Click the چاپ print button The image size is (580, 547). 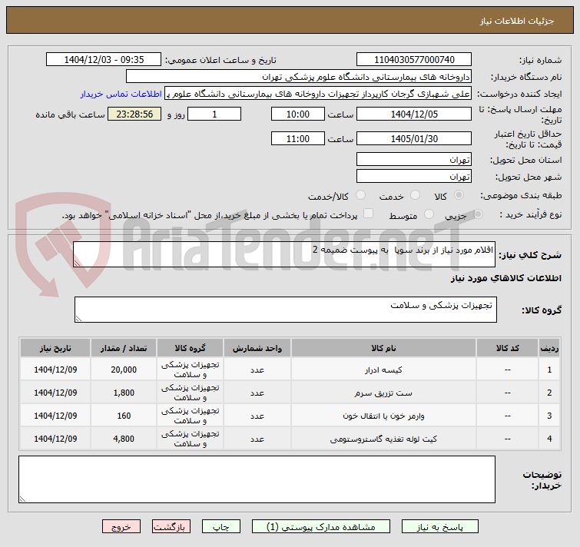coord(220,527)
